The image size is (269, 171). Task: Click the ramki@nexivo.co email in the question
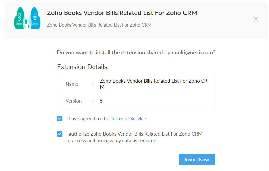coord(192,53)
